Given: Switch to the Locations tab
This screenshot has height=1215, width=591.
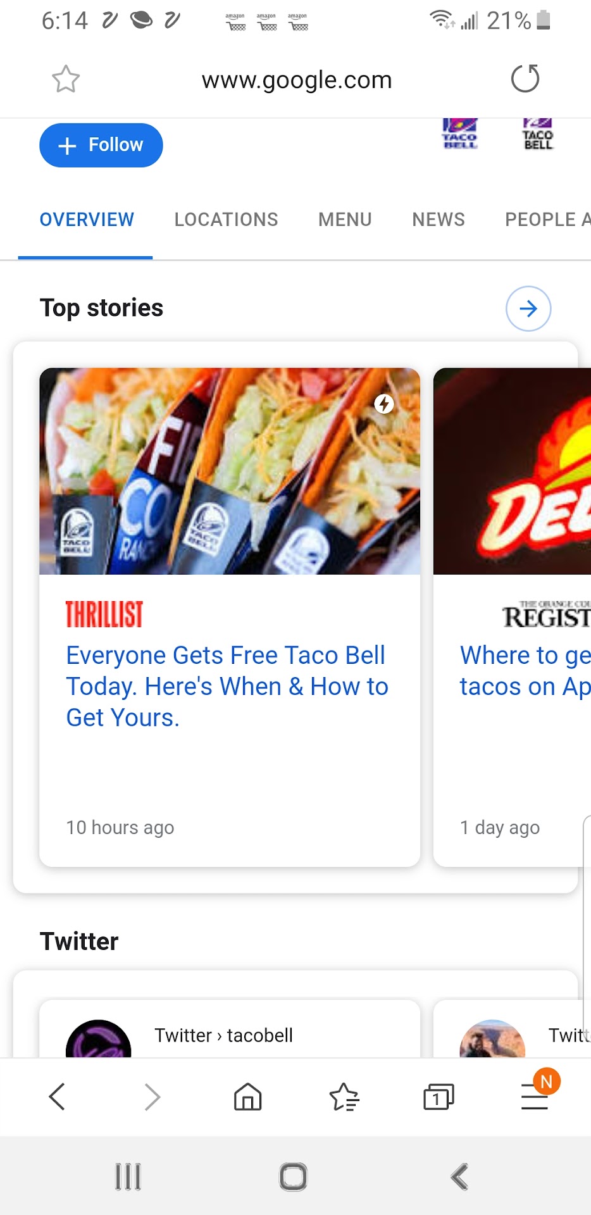Looking at the screenshot, I should click(226, 220).
